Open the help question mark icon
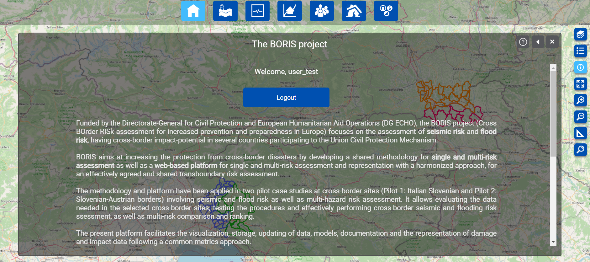The height and width of the screenshot is (262, 590). [523, 42]
